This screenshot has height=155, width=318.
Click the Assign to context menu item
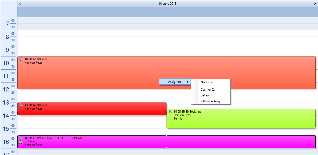click(x=174, y=82)
